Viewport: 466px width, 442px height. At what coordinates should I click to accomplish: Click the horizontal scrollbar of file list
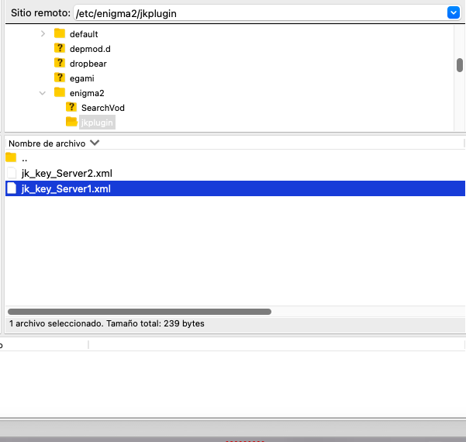click(140, 312)
